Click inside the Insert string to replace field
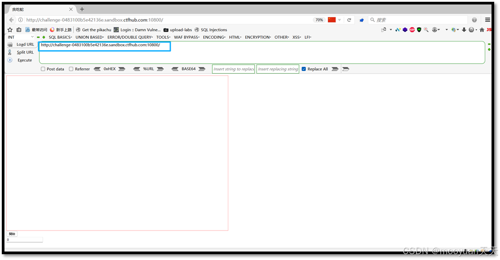Screen dimensions: 500x260 (x=233, y=69)
